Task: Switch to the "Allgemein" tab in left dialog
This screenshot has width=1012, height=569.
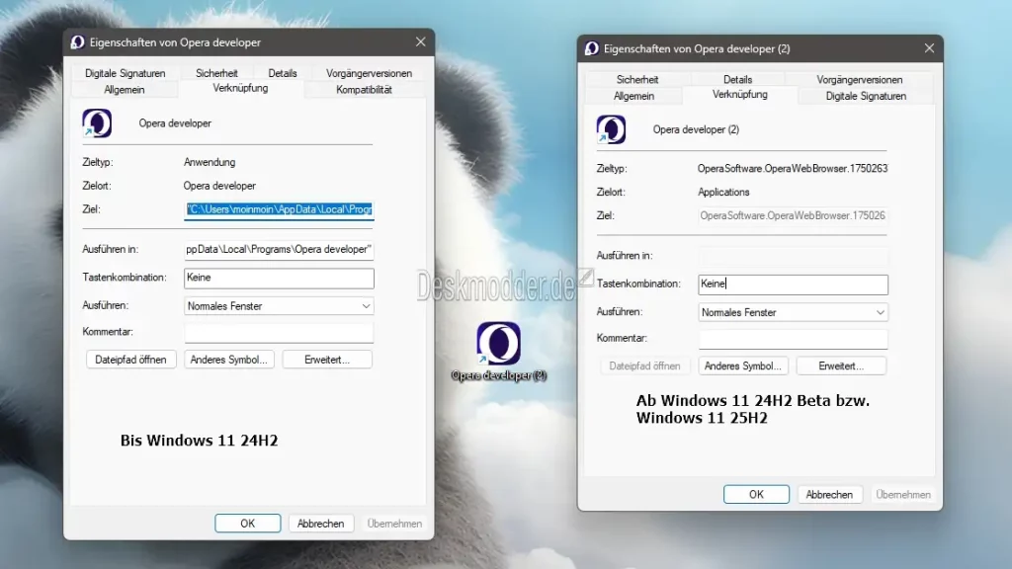Action: (x=124, y=89)
